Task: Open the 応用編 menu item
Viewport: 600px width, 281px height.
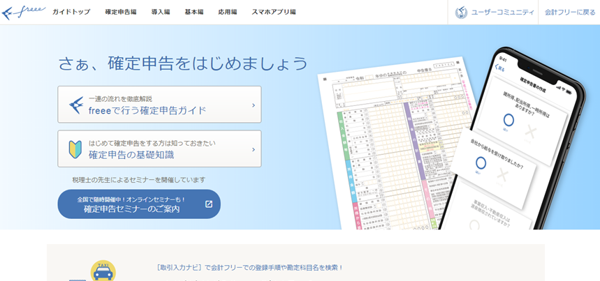Action: (228, 12)
